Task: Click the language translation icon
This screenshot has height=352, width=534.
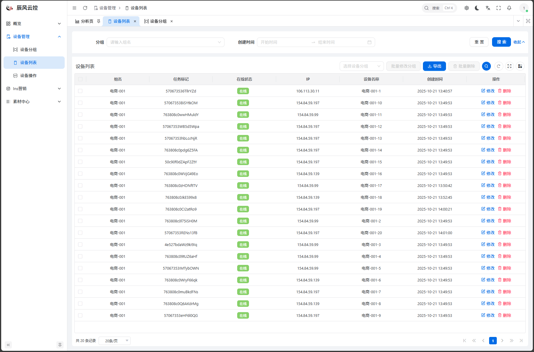Action: 488,8
